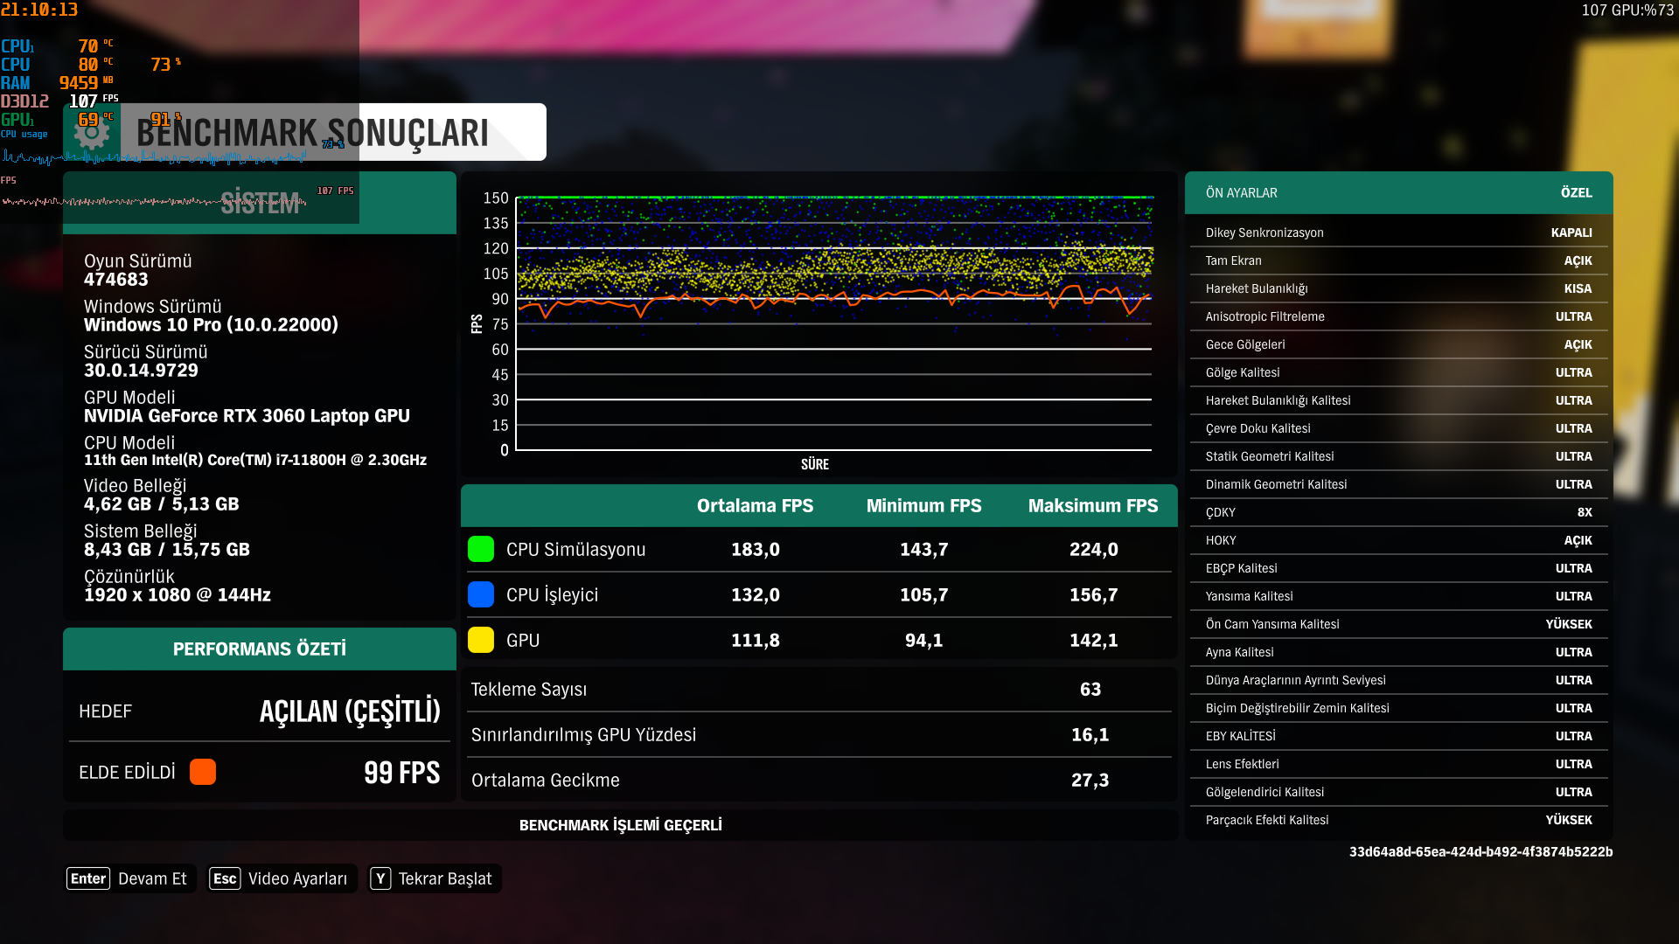1679x944 pixels.
Task: Select the Anisotropic Filtreleme ULTRA value
Action: pyautogui.click(x=1573, y=316)
